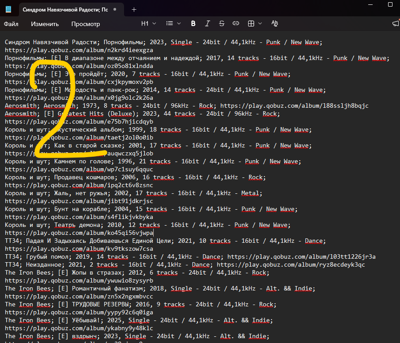Expand the H1 heading style dropdown
400x343 pixels.
coord(148,23)
